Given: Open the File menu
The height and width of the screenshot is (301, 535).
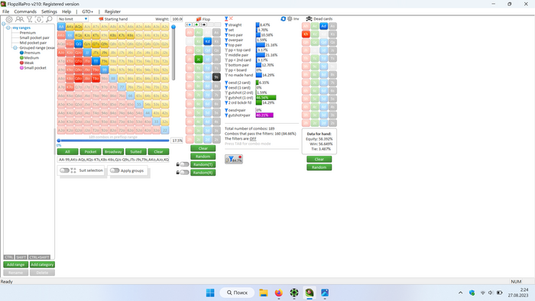Looking at the screenshot, I should click(6, 11).
